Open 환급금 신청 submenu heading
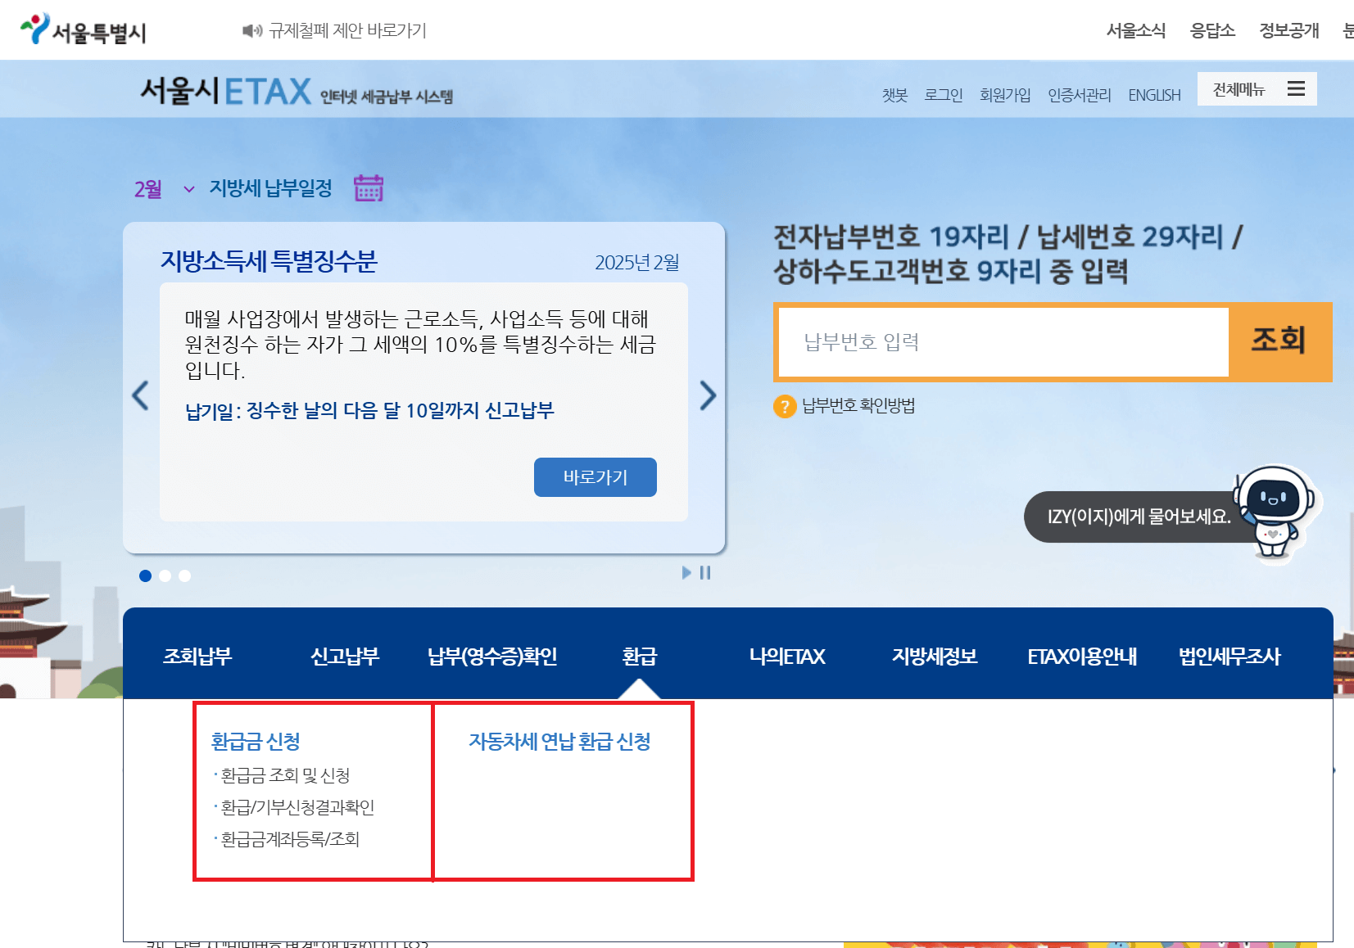Screen dimensions: 1354x948 256,742
